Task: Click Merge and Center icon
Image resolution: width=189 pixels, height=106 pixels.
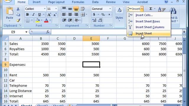Action: coord(83,14)
